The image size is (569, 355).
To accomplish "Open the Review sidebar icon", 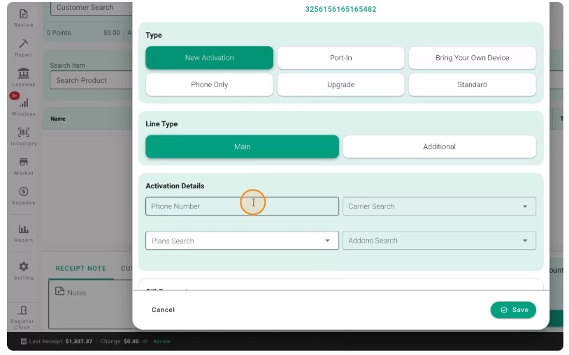I will coord(24,14).
